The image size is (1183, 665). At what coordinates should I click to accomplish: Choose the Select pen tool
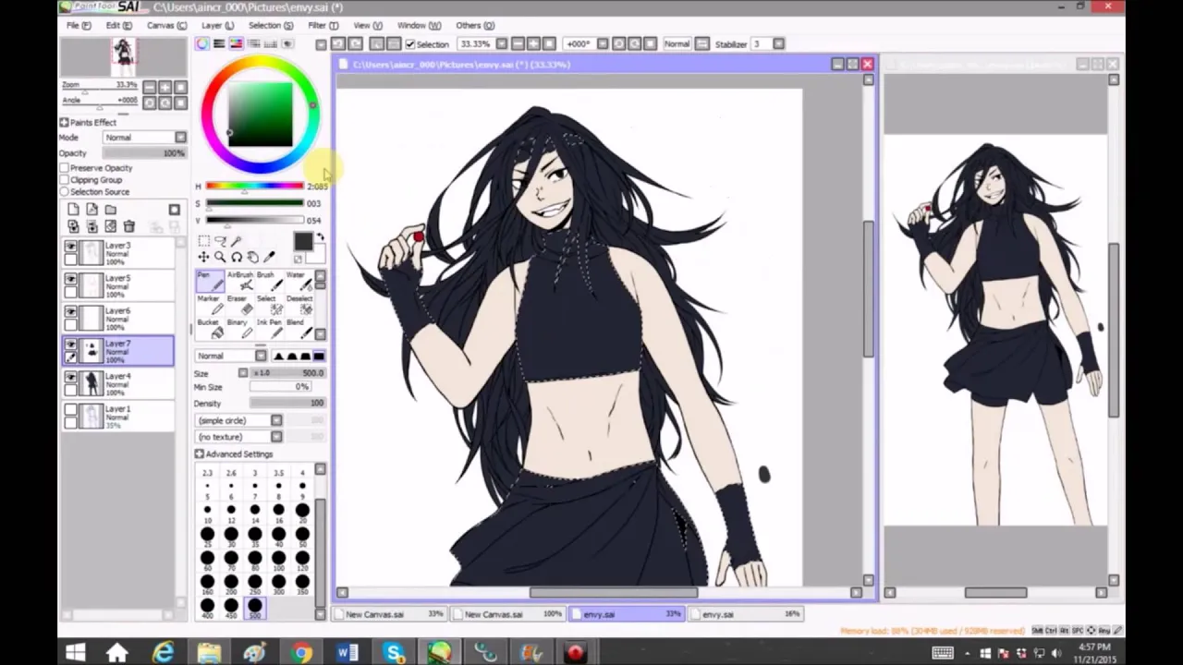(268, 304)
